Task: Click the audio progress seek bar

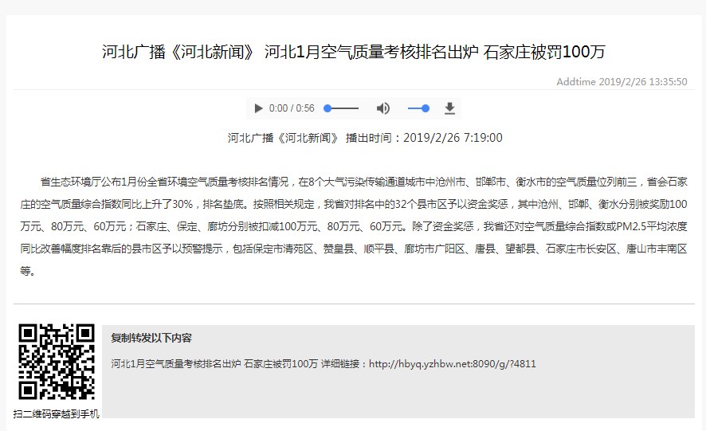Action: coord(343,108)
